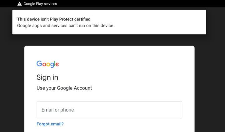Click dark background beside the sign-in card

(209, 85)
